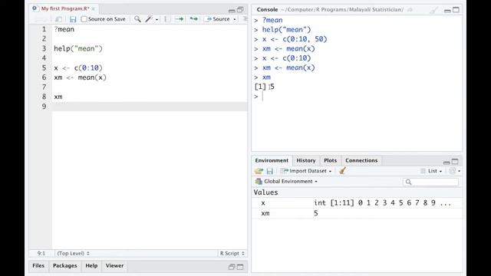View current working directory arrow in Console
The width and height of the screenshot is (491, 276).
[x=410, y=10]
